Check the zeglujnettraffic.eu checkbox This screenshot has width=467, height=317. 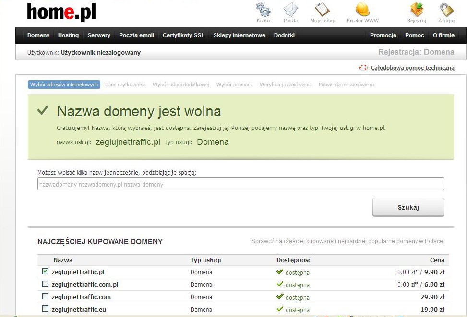(45, 309)
